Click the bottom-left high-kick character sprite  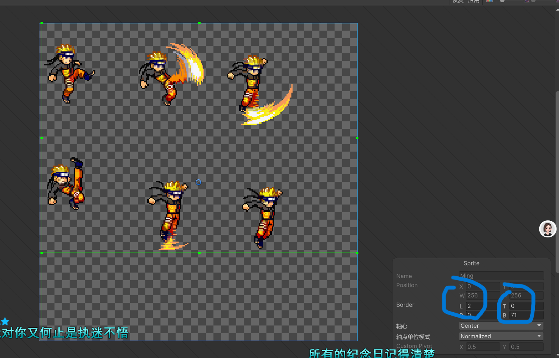point(65,184)
